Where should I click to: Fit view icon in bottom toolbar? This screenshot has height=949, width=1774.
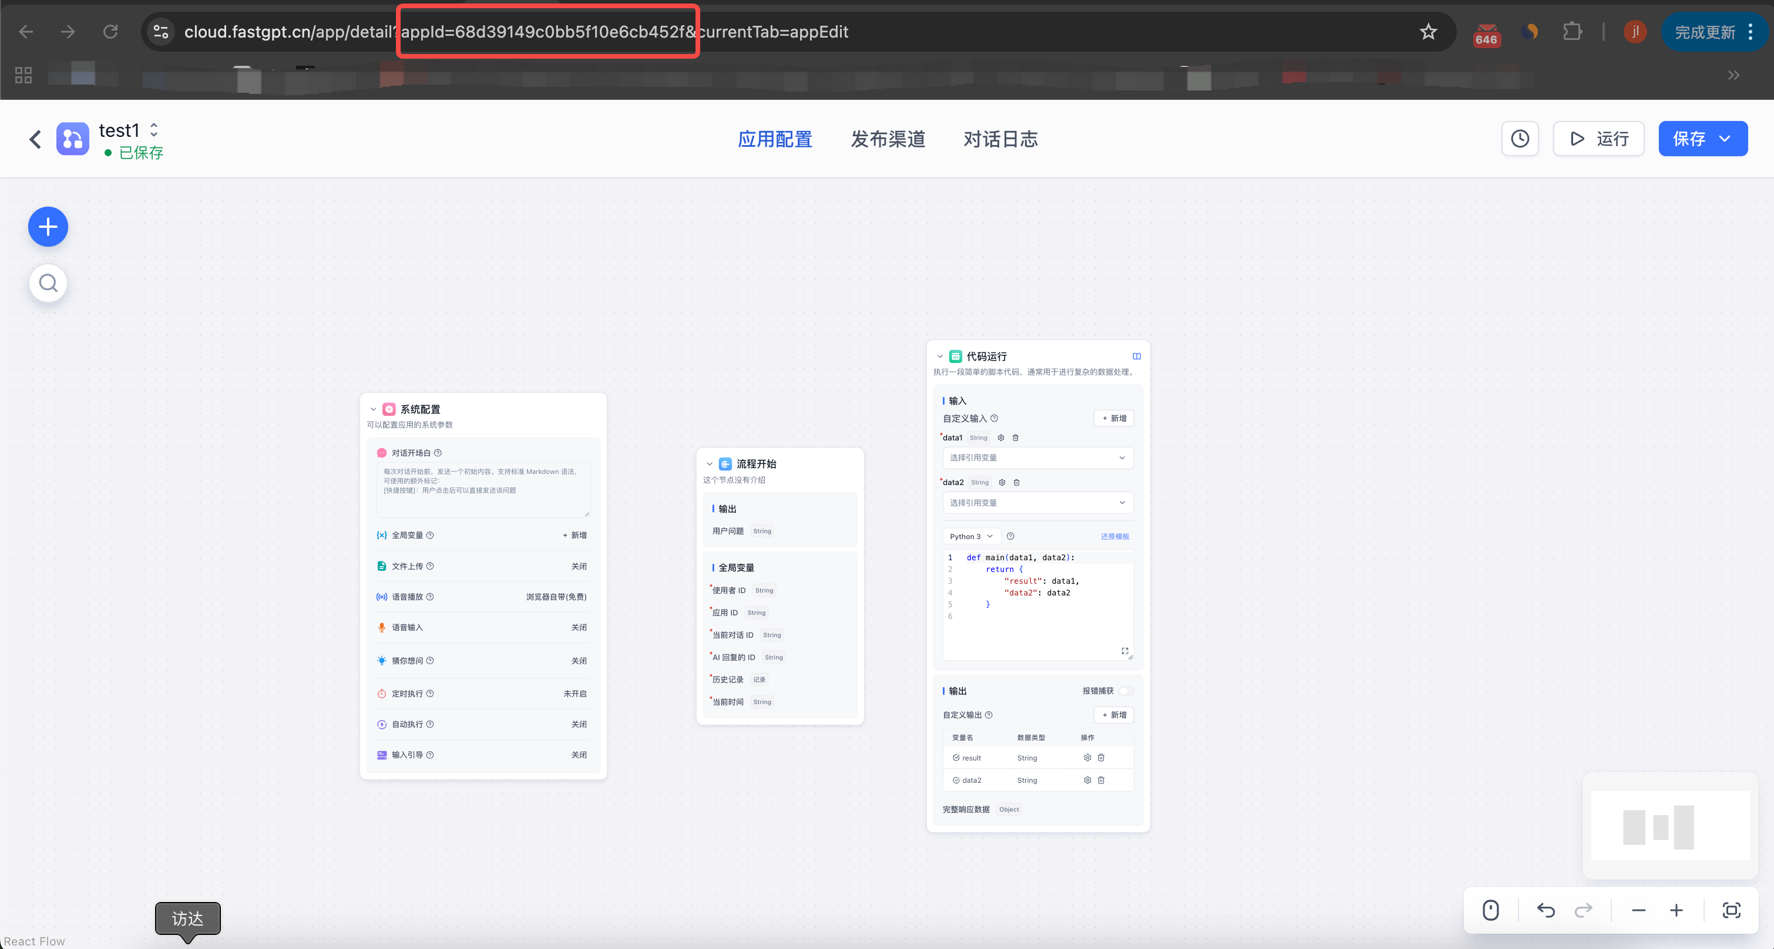point(1731,910)
